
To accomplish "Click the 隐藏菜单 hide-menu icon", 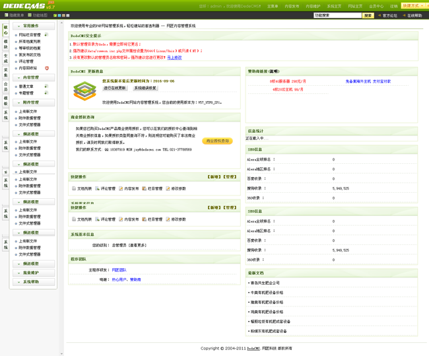I will click(7, 15).
